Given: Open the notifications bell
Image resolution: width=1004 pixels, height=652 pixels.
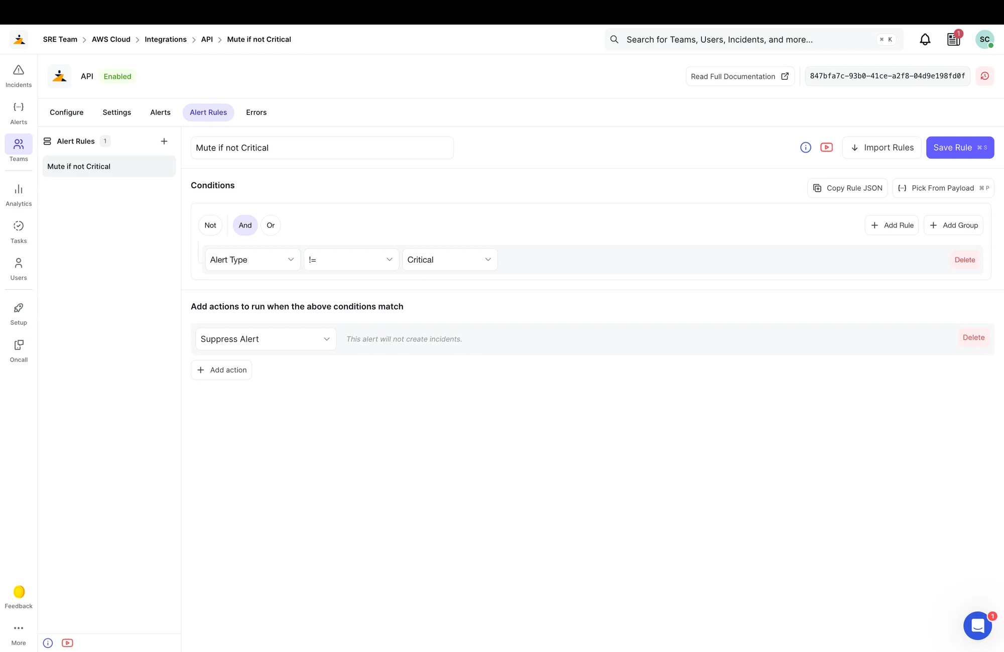Looking at the screenshot, I should (925, 39).
